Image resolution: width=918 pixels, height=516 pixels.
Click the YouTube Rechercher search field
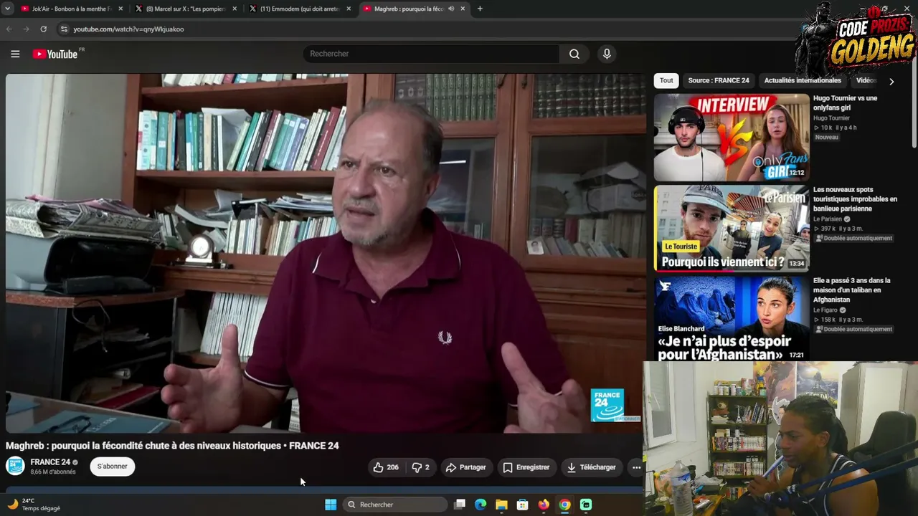tap(430, 54)
